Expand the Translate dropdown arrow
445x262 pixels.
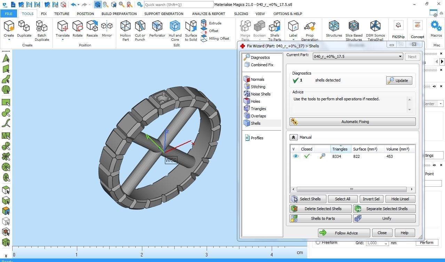click(x=63, y=39)
